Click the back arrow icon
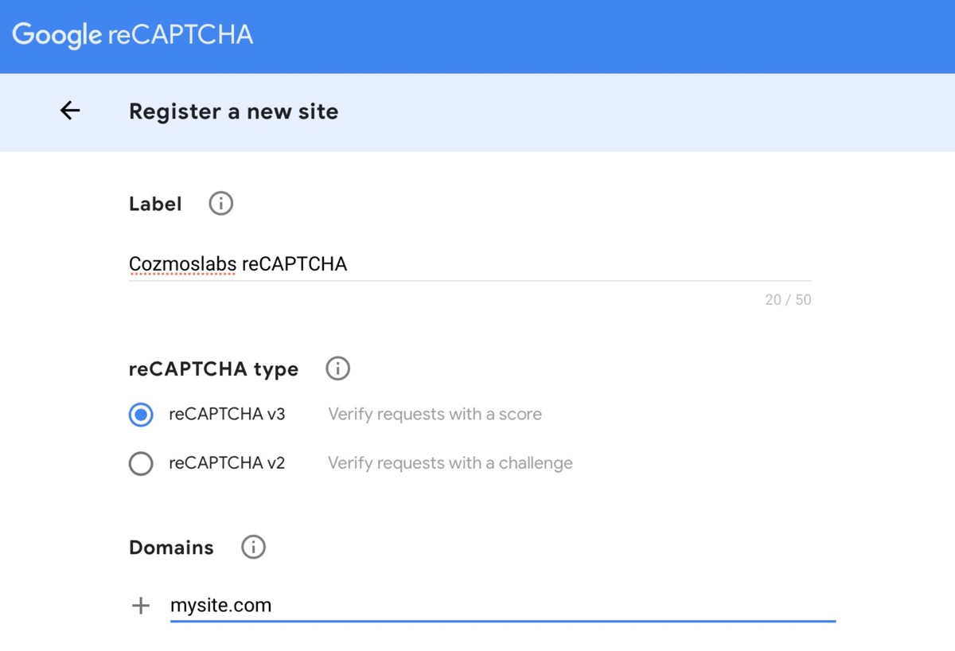Image resolution: width=955 pixels, height=651 pixels. point(70,111)
